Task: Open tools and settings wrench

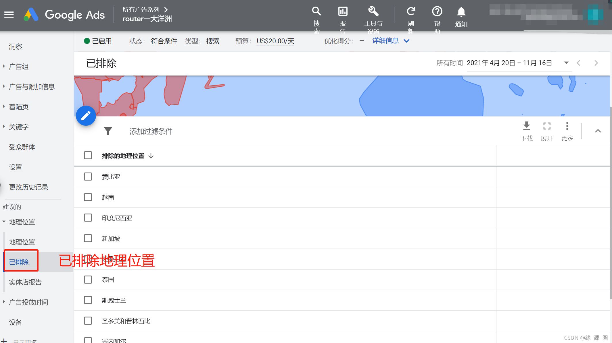Action: pos(373,11)
